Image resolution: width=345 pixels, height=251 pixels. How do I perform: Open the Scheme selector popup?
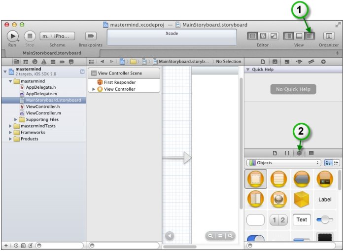[57, 36]
